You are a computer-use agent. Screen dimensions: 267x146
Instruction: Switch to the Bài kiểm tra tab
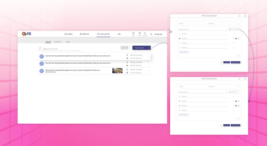[84, 34]
